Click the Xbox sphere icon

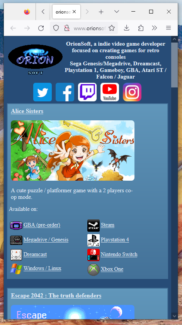click(x=94, y=270)
